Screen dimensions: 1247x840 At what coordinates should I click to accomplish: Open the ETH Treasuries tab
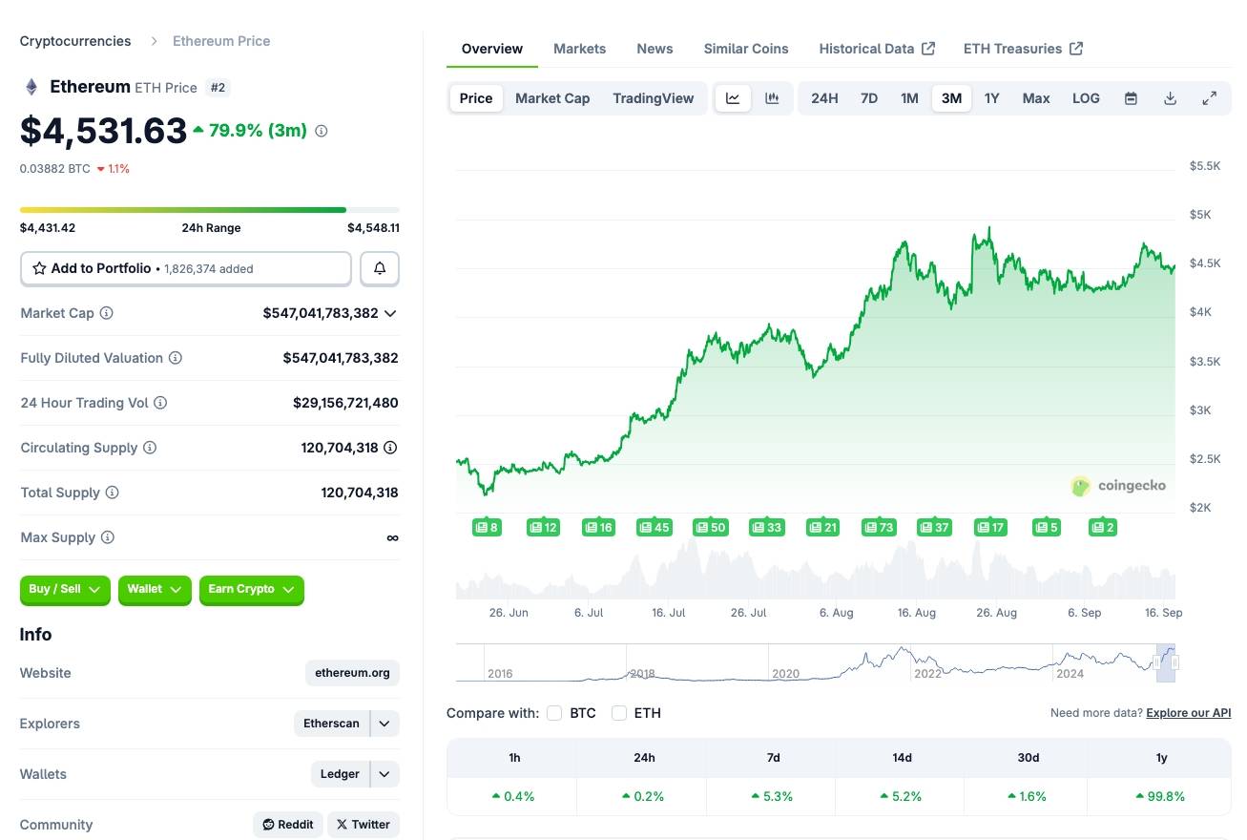[x=1023, y=49]
